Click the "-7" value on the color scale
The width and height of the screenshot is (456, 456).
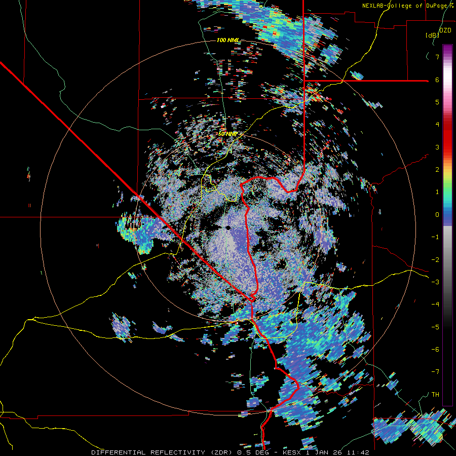(x=435, y=372)
